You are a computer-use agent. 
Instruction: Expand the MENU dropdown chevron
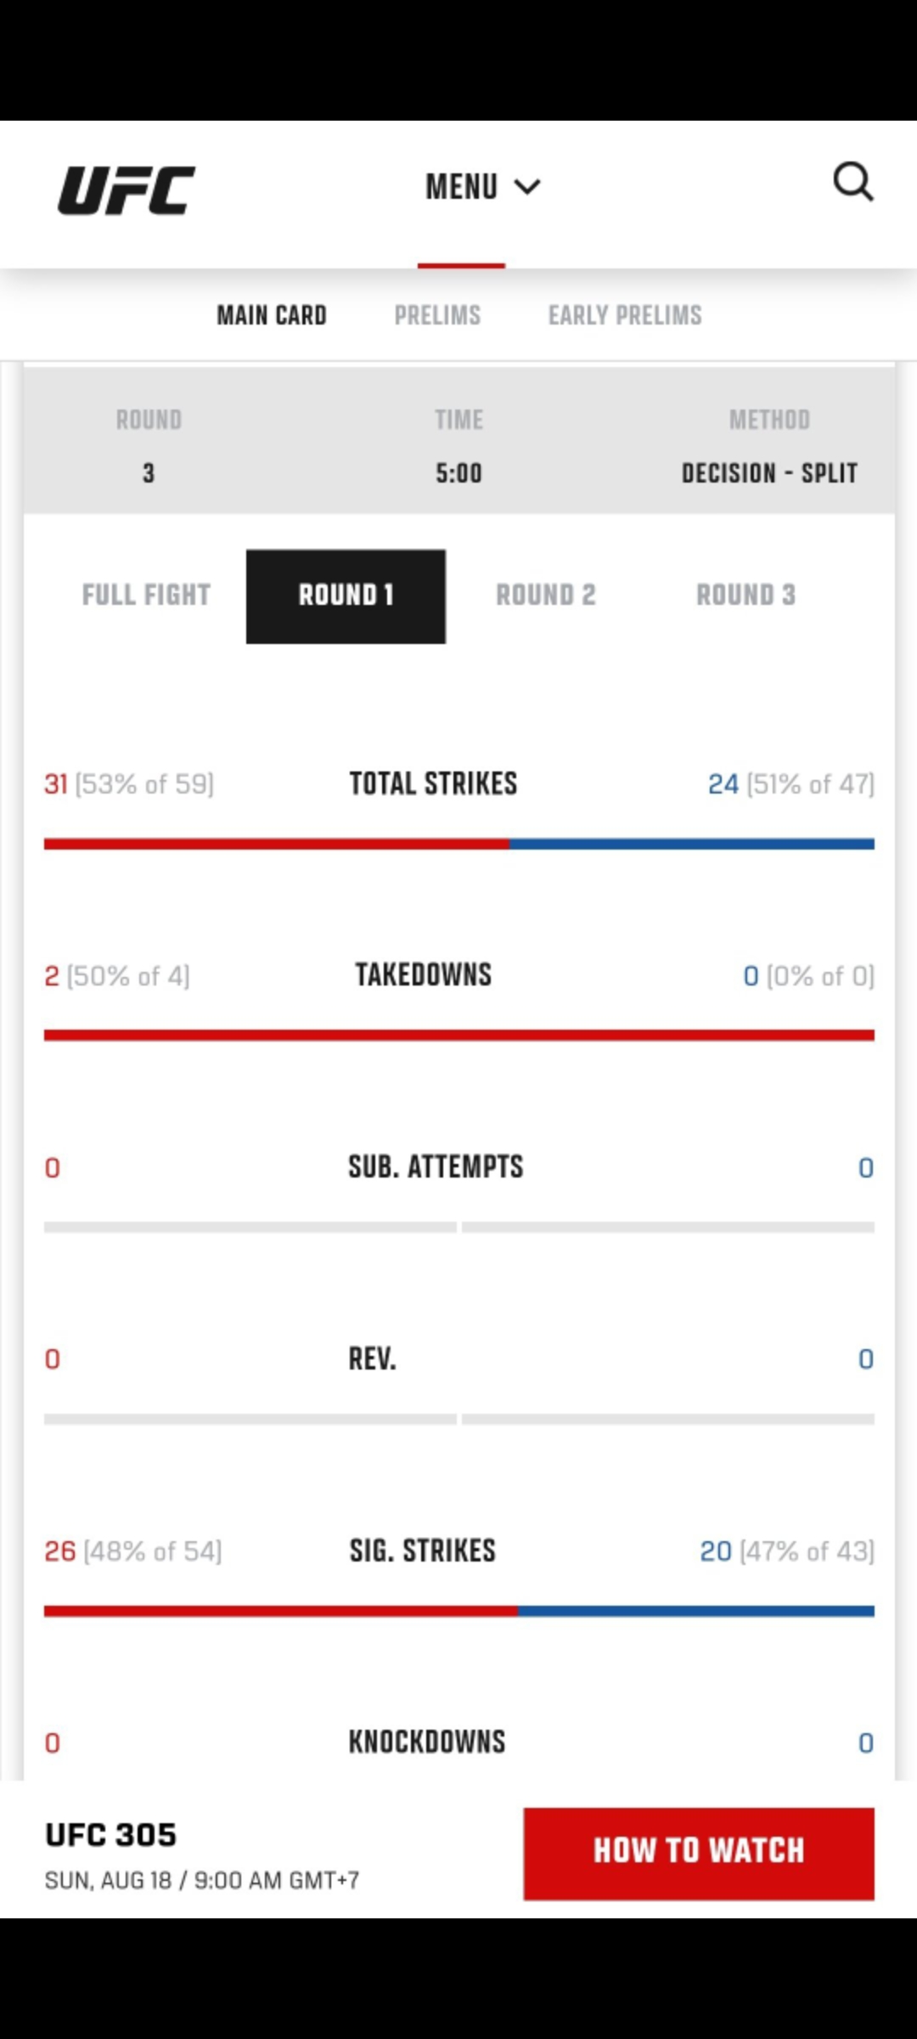tap(527, 187)
